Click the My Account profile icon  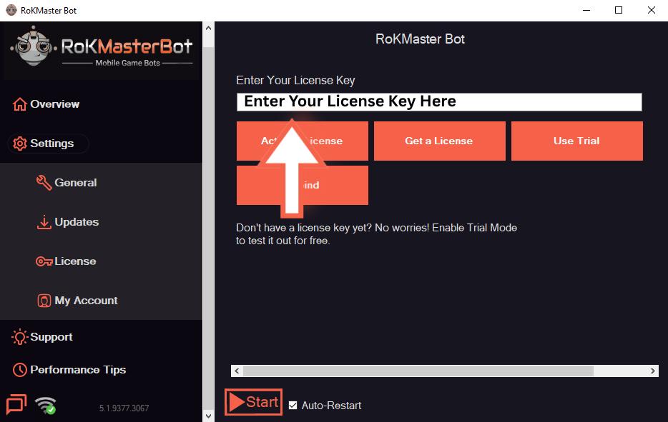[x=44, y=301]
